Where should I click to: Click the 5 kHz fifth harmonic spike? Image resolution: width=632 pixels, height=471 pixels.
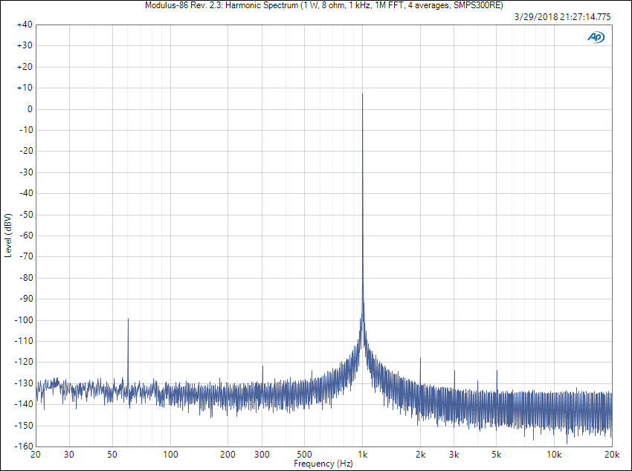click(x=497, y=371)
